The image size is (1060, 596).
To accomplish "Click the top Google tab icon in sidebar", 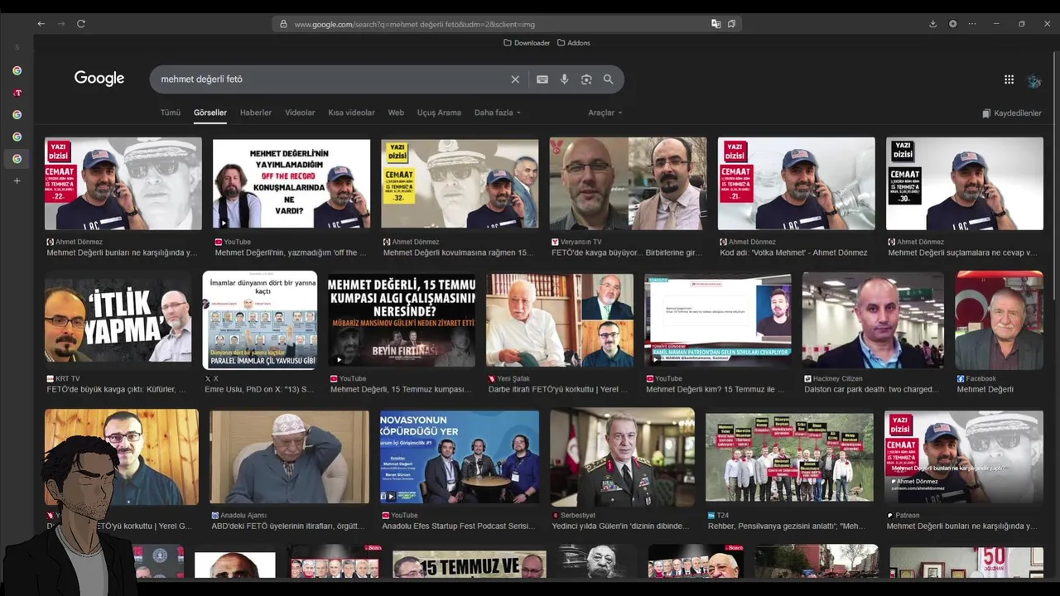I will (x=17, y=71).
